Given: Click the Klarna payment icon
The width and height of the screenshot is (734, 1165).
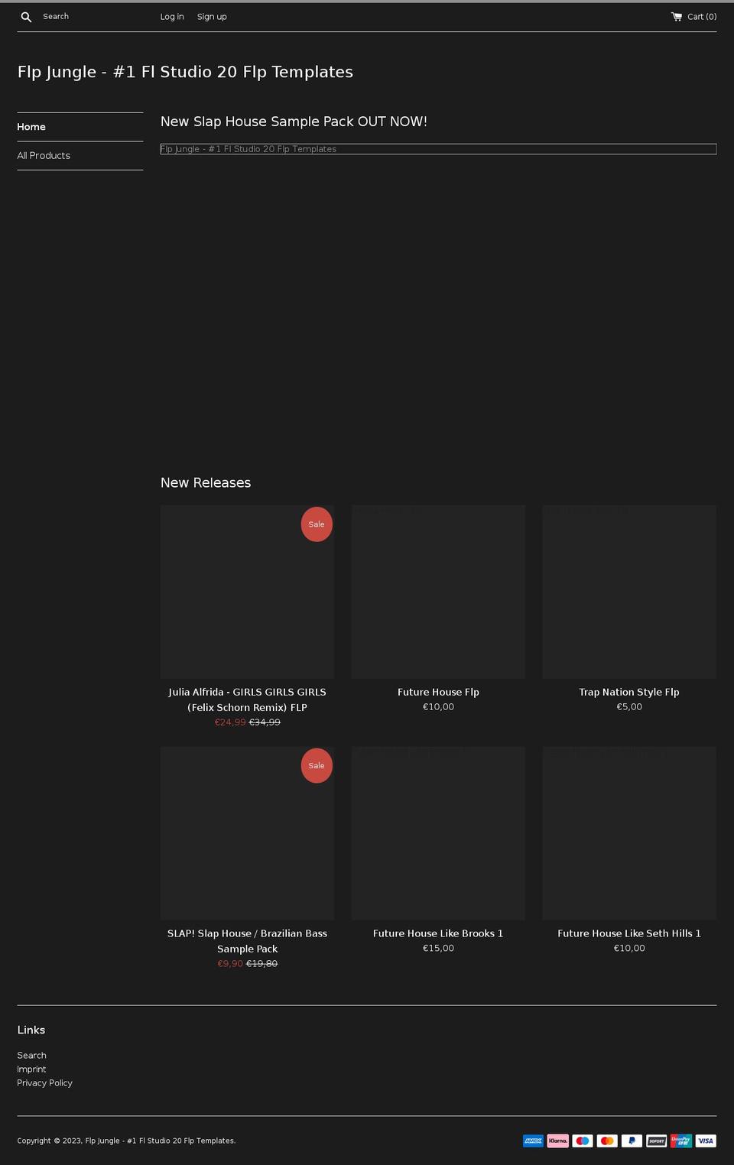Looking at the screenshot, I should 558,1141.
